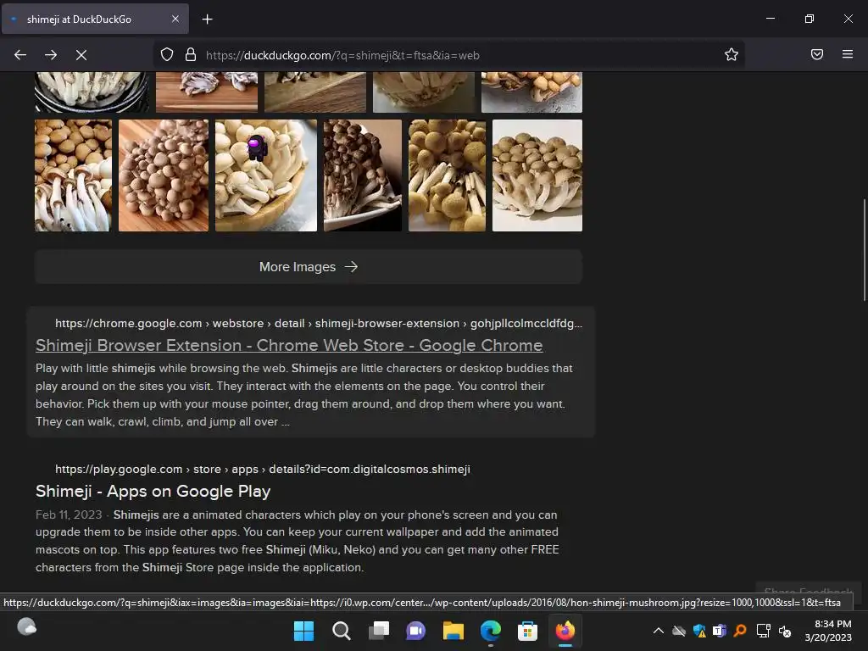
Task: Open the tracking protection shield
Action: [x=167, y=55]
